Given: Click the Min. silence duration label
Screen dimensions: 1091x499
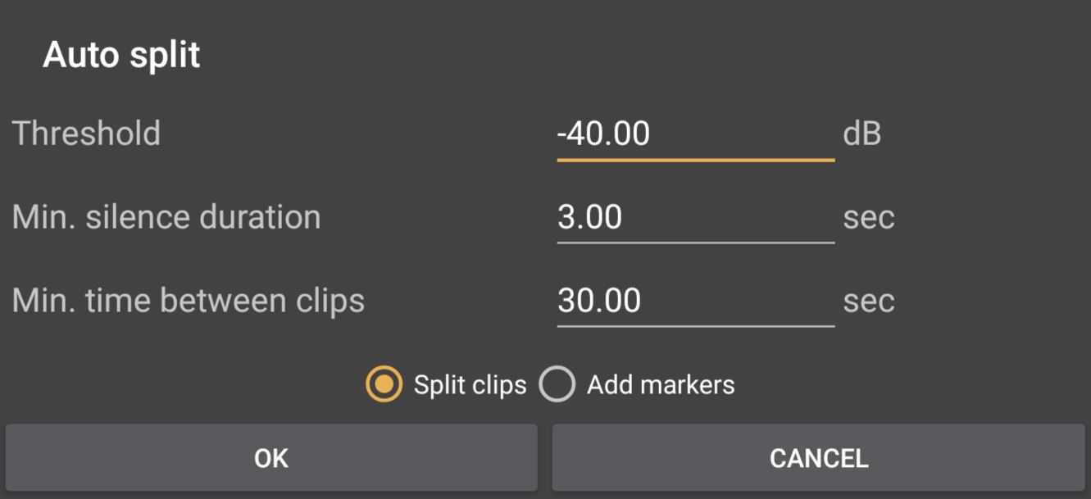Looking at the screenshot, I should [x=166, y=218].
